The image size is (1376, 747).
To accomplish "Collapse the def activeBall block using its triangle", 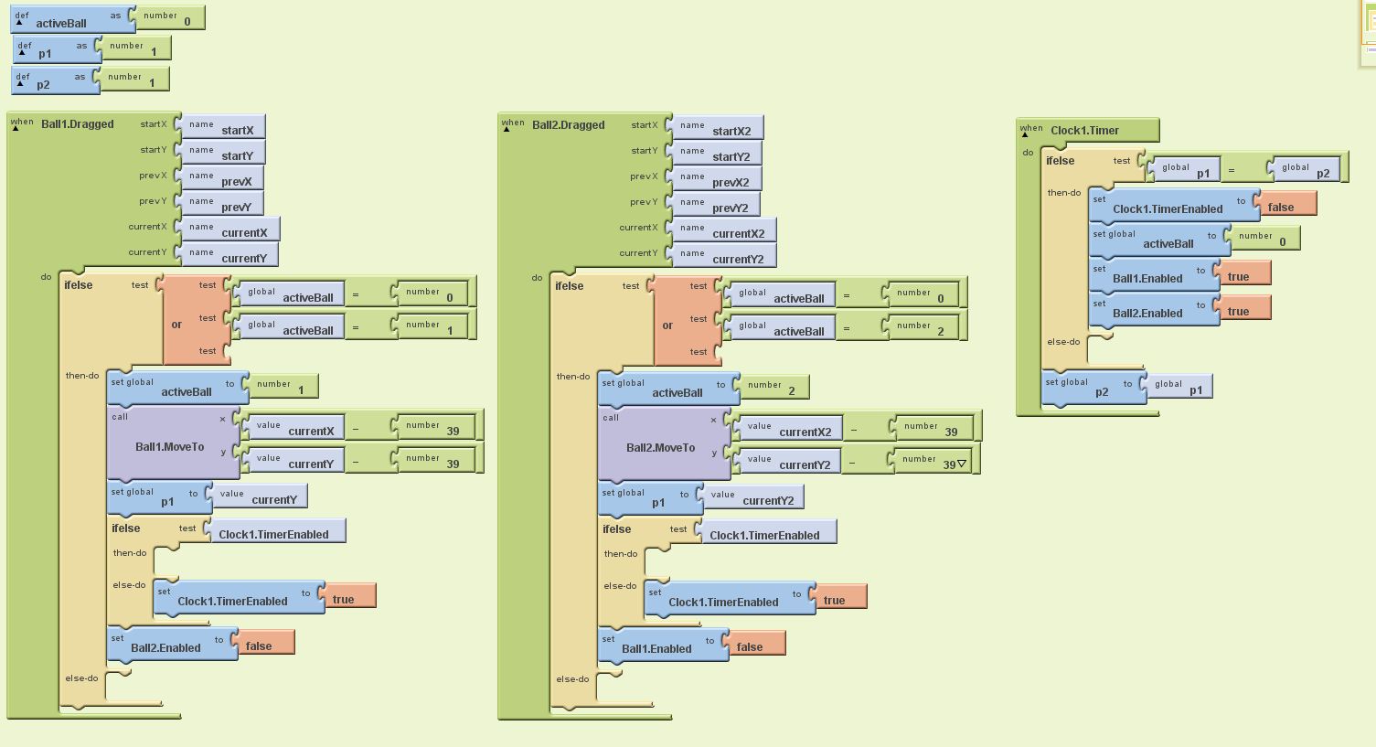I will point(19,23).
